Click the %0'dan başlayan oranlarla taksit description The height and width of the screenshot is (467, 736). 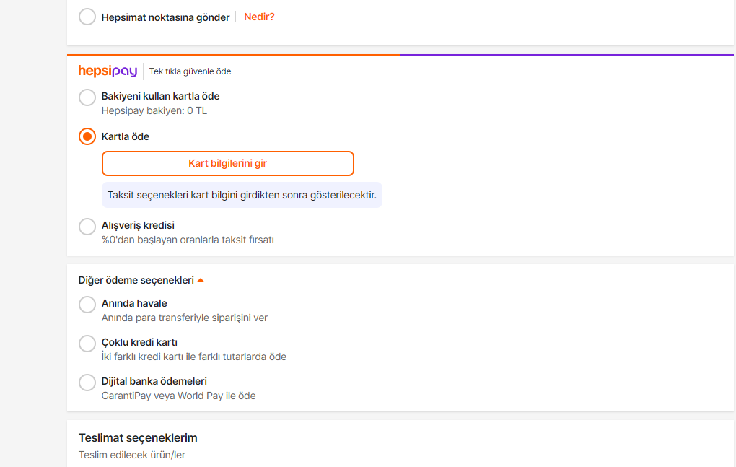tap(188, 240)
